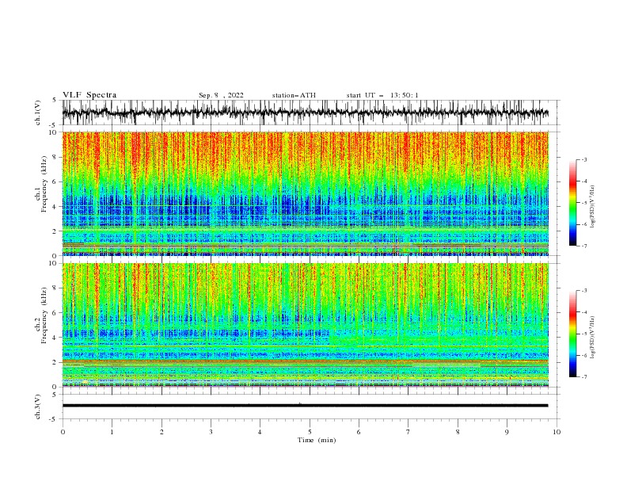This screenshot has height=485, width=627.
Task: Click the "ch.1(V)" waveform axis label
Action: pyautogui.click(x=38, y=113)
